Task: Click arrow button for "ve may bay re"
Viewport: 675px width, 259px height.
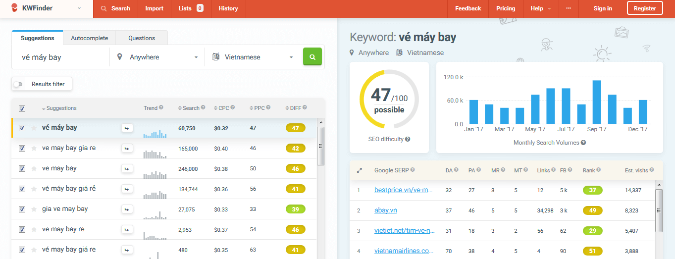Action: [x=127, y=230]
